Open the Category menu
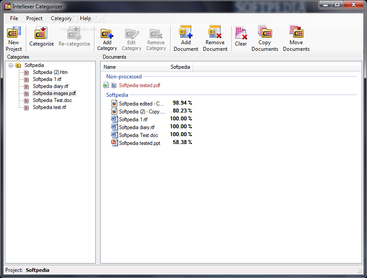 pyautogui.click(x=61, y=18)
